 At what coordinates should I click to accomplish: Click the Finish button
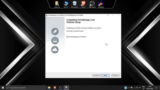click(105, 75)
